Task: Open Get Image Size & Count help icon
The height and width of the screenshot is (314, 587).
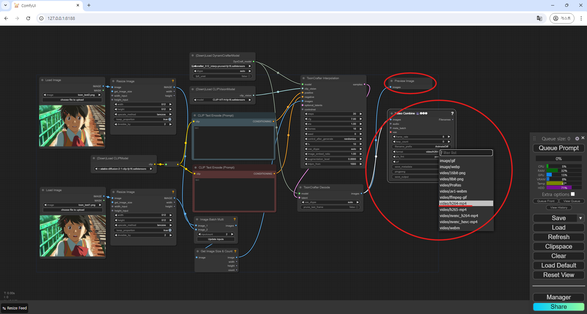Action: click(x=235, y=251)
